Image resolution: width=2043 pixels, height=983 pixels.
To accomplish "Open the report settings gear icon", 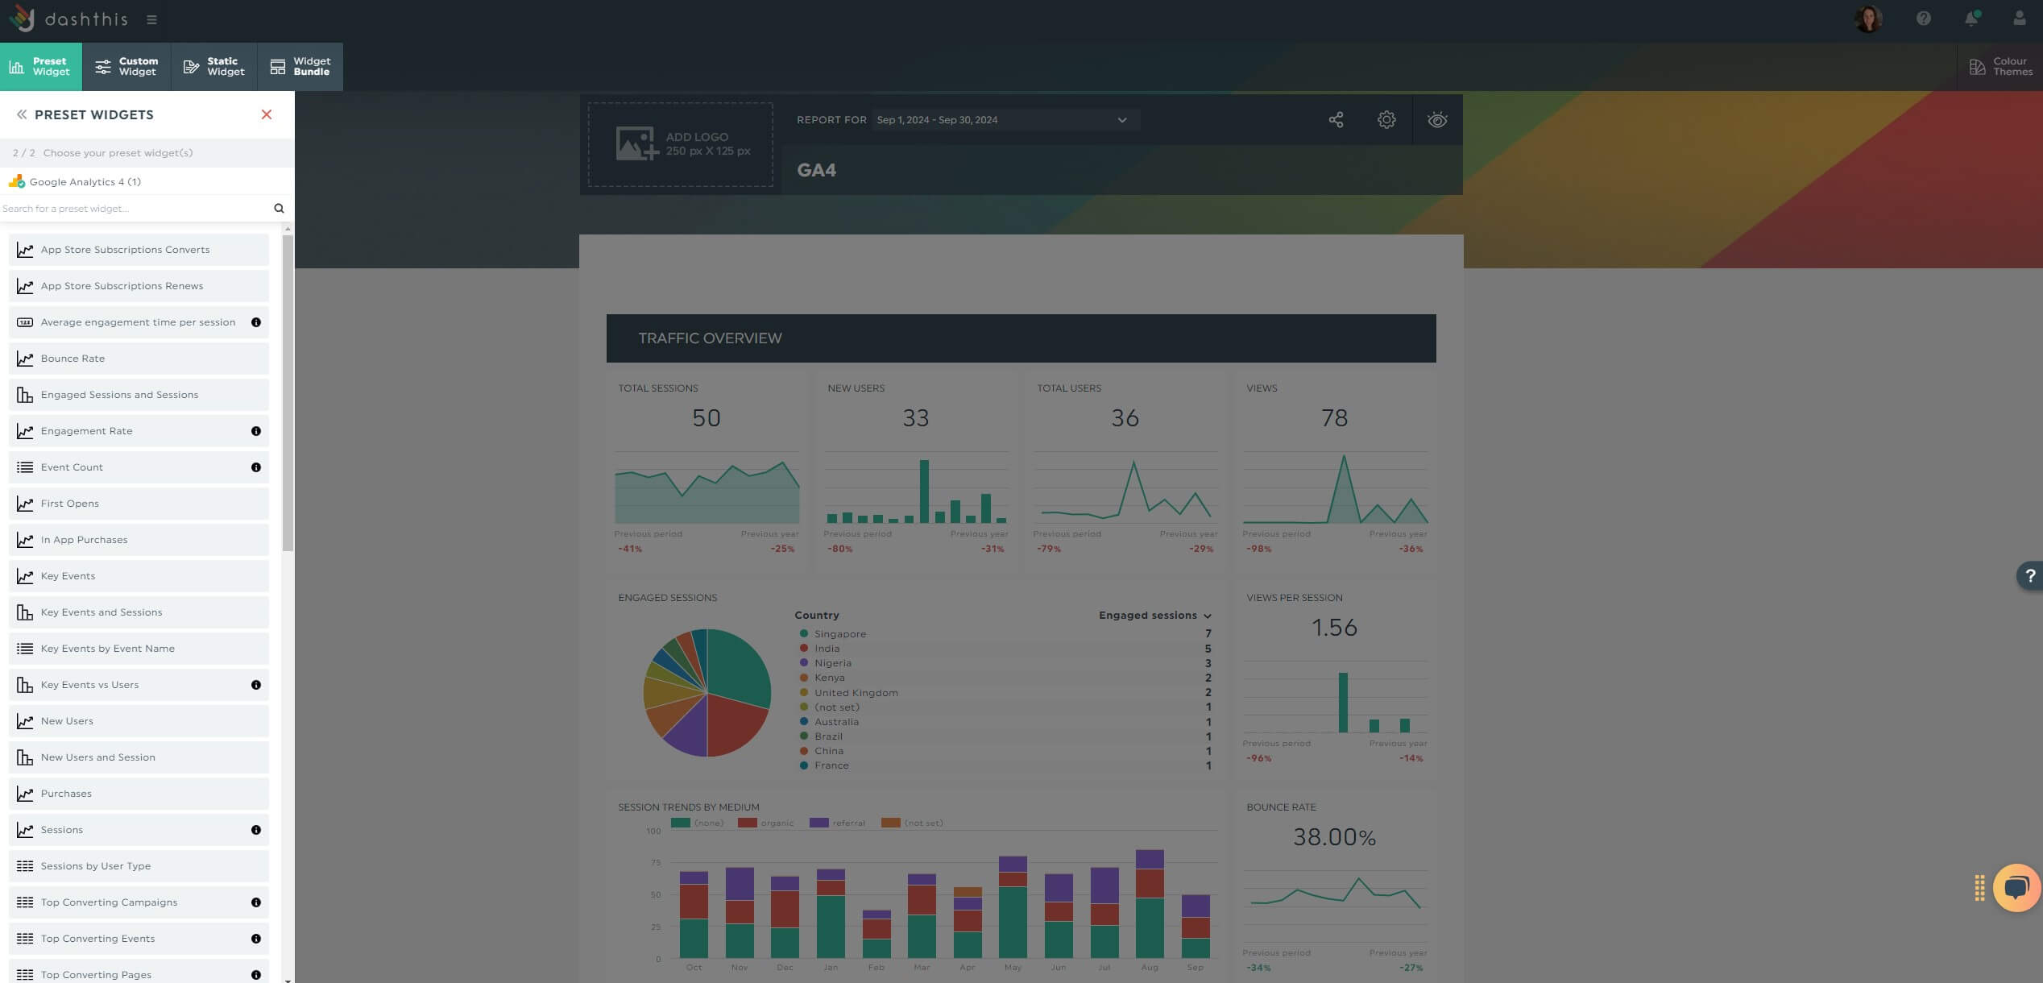I will tap(1385, 120).
